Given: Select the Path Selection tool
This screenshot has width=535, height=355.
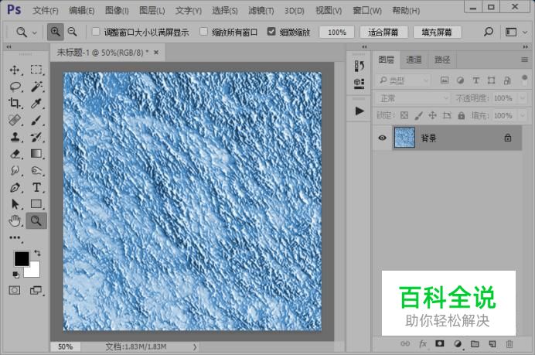Looking at the screenshot, I should pyautogui.click(x=15, y=204).
